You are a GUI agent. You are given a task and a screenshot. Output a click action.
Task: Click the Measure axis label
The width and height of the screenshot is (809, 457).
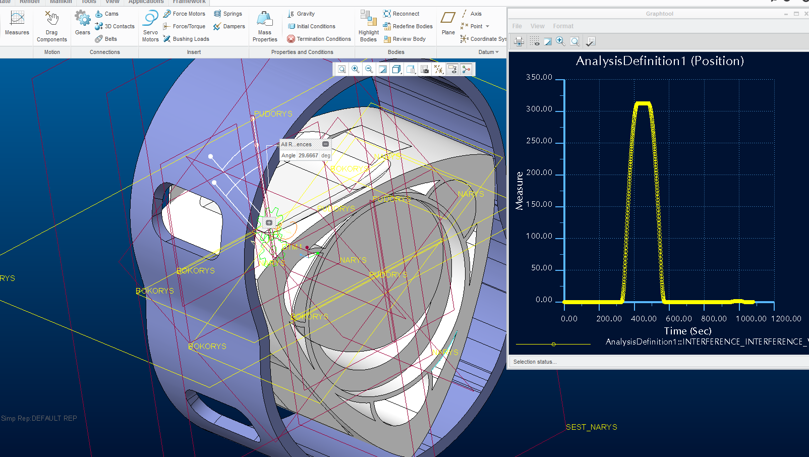[x=519, y=191]
